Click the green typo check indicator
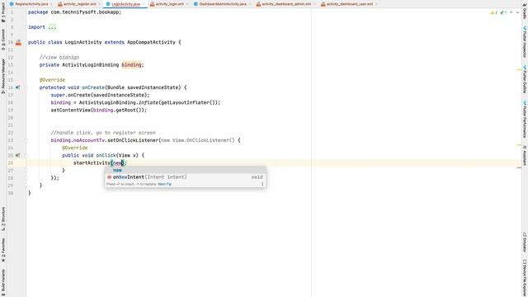Image resolution: width=528 pixels, height=297 pixels. tap(503, 12)
